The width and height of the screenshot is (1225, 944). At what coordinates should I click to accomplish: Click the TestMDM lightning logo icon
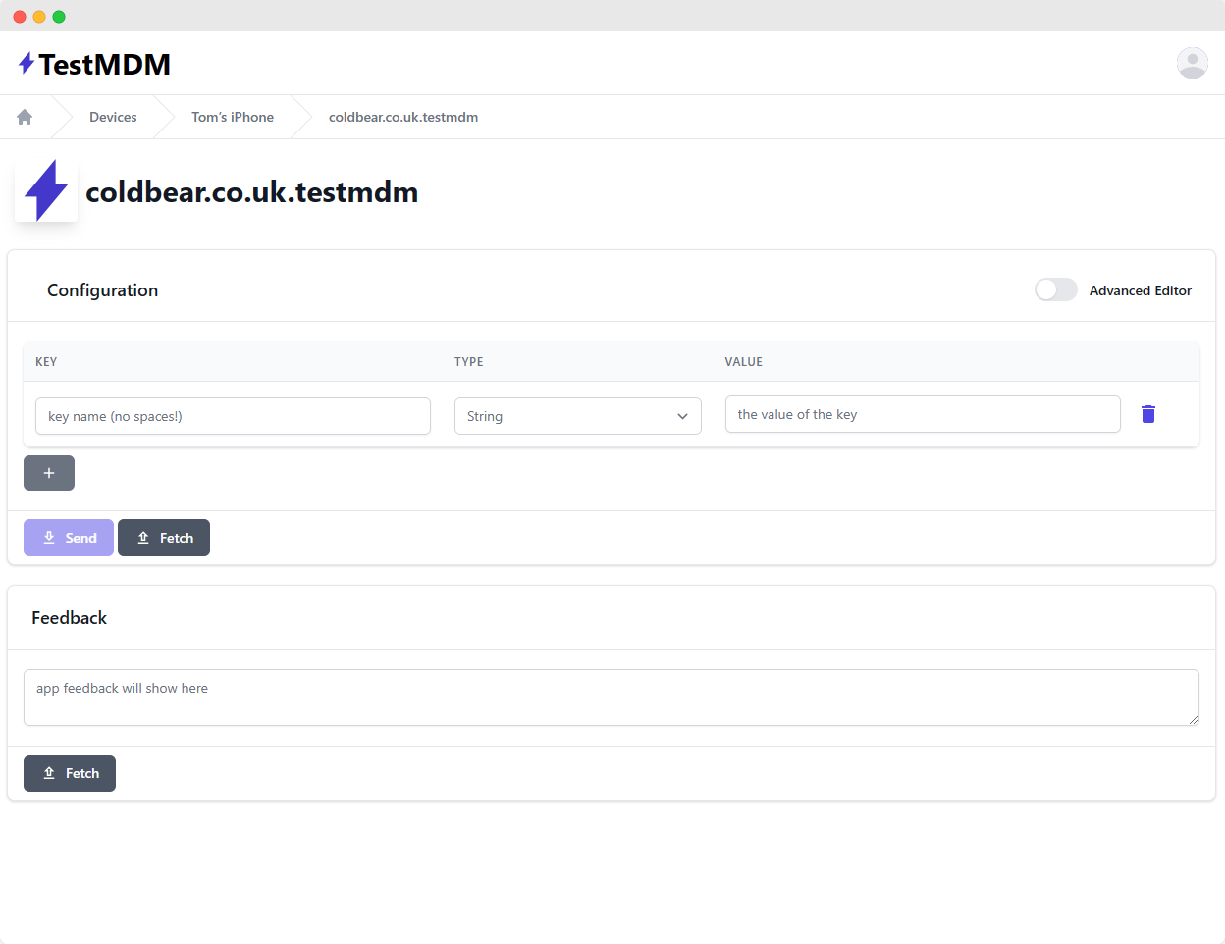pos(27,63)
